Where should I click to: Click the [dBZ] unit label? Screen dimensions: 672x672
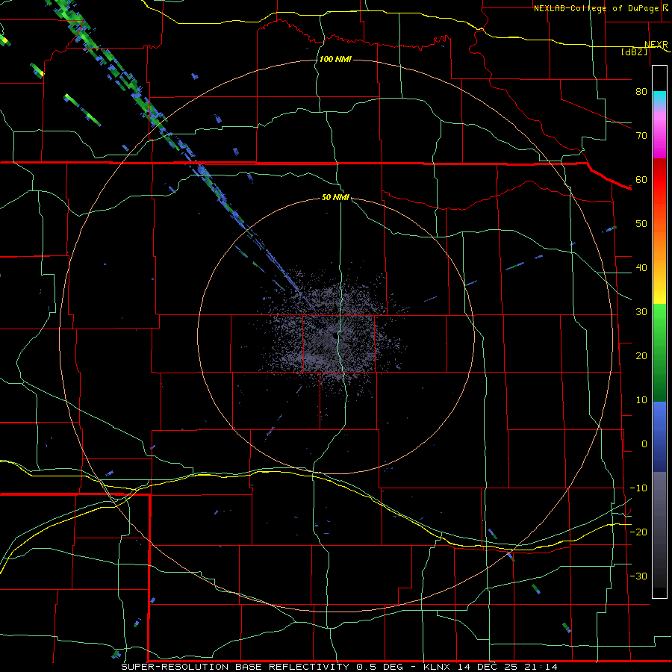click(x=634, y=52)
